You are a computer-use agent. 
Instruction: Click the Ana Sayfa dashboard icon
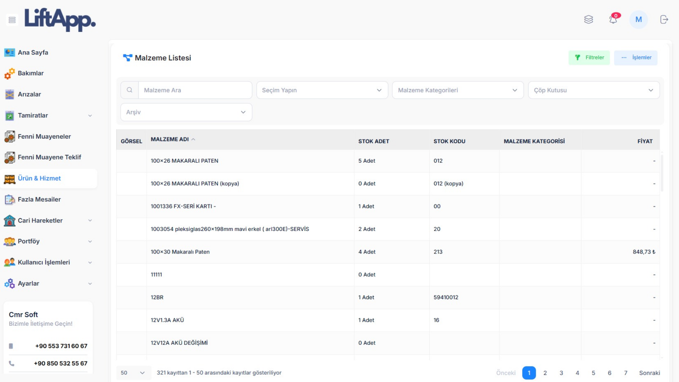point(10,53)
